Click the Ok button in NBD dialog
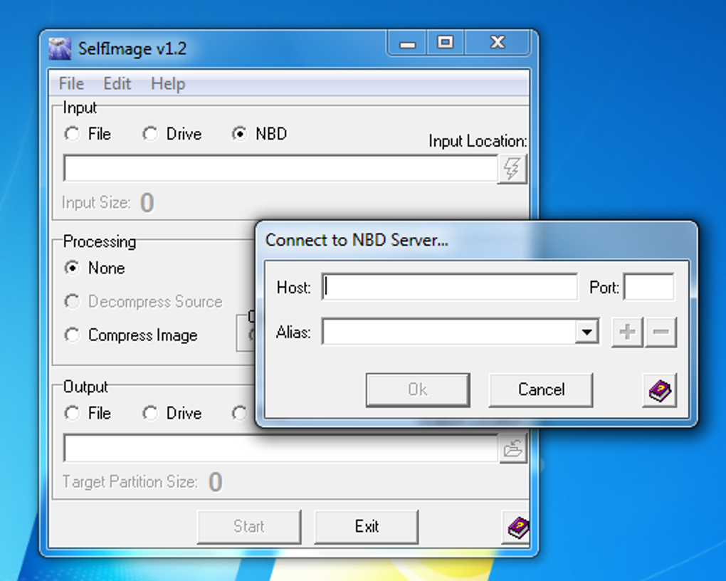The width and height of the screenshot is (726, 581). tap(418, 390)
